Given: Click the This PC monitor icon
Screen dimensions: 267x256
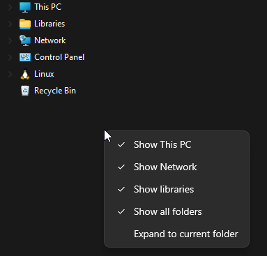Looking at the screenshot, I should pyautogui.click(x=25, y=7).
